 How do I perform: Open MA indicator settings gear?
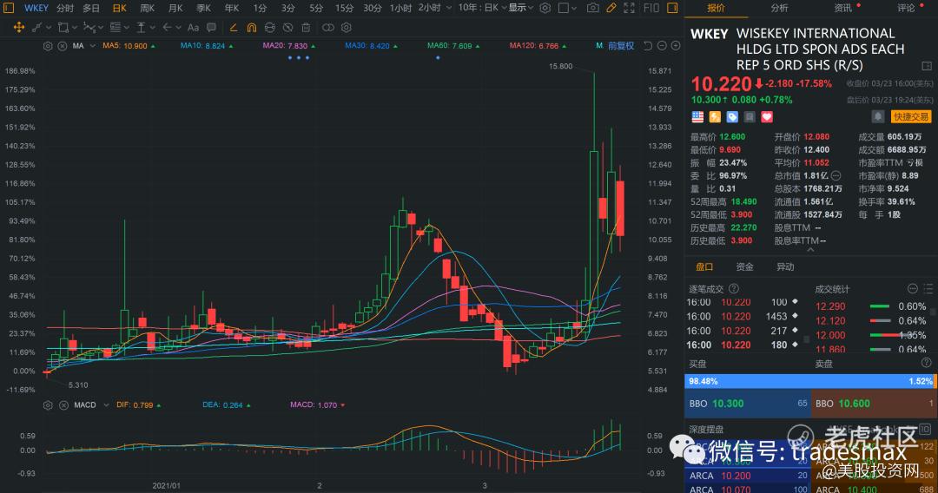(48, 46)
